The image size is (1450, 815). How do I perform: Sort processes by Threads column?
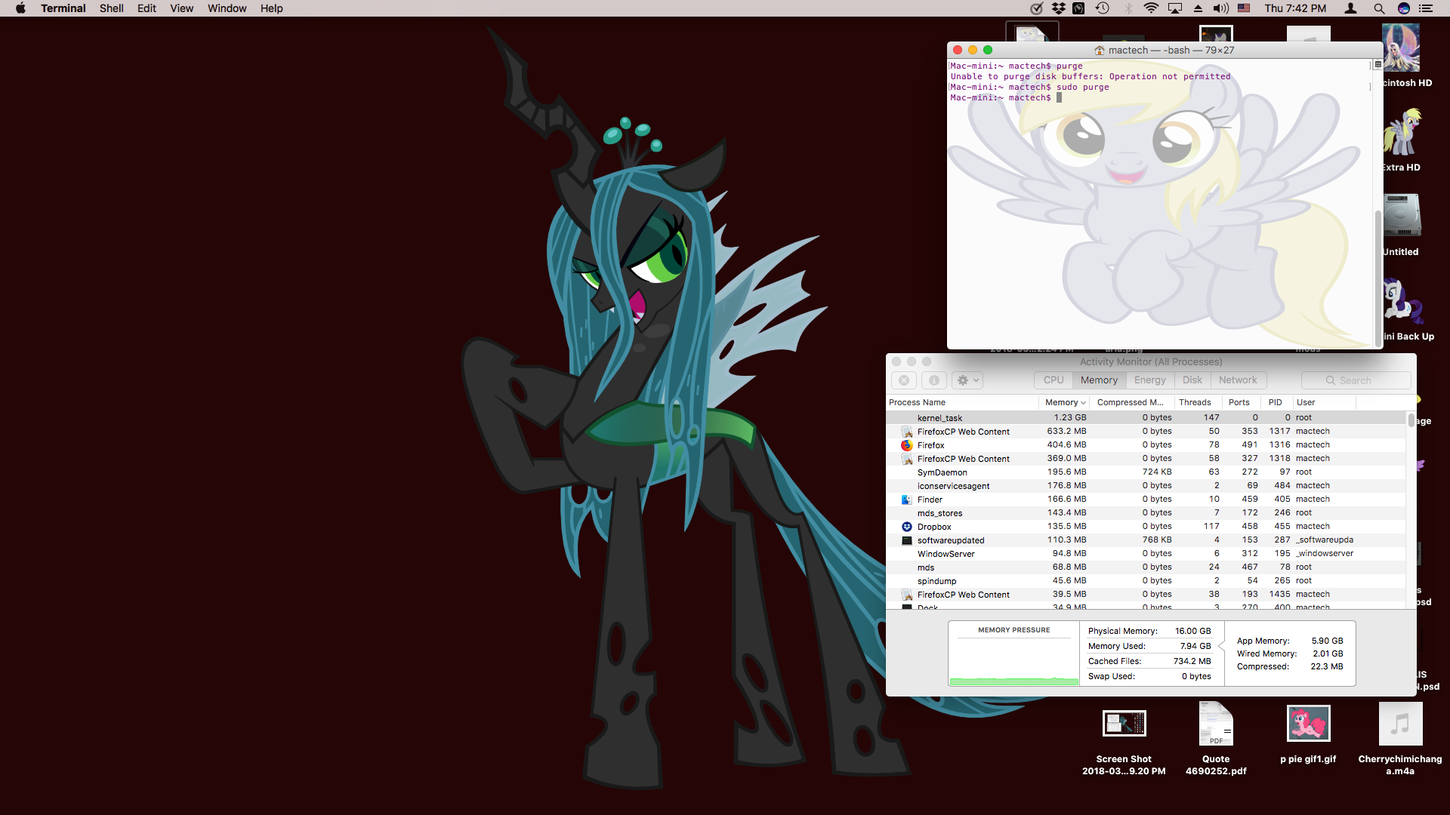pyautogui.click(x=1195, y=402)
